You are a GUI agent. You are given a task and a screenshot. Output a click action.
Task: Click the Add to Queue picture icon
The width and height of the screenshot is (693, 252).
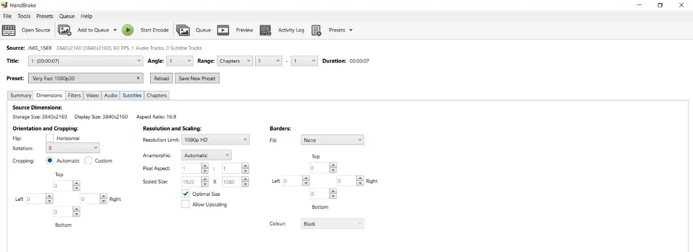(65, 30)
